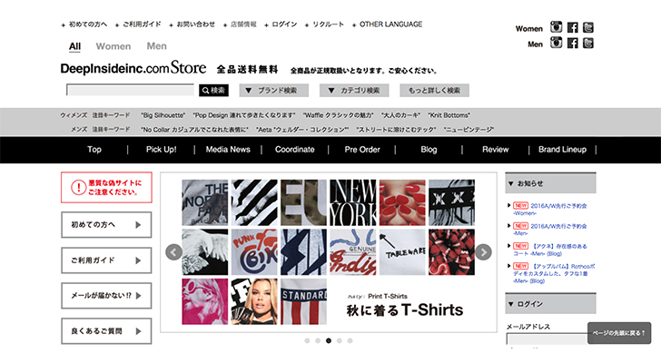Open Media News in the nav bar
661x363 pixels.
[228, 150]
